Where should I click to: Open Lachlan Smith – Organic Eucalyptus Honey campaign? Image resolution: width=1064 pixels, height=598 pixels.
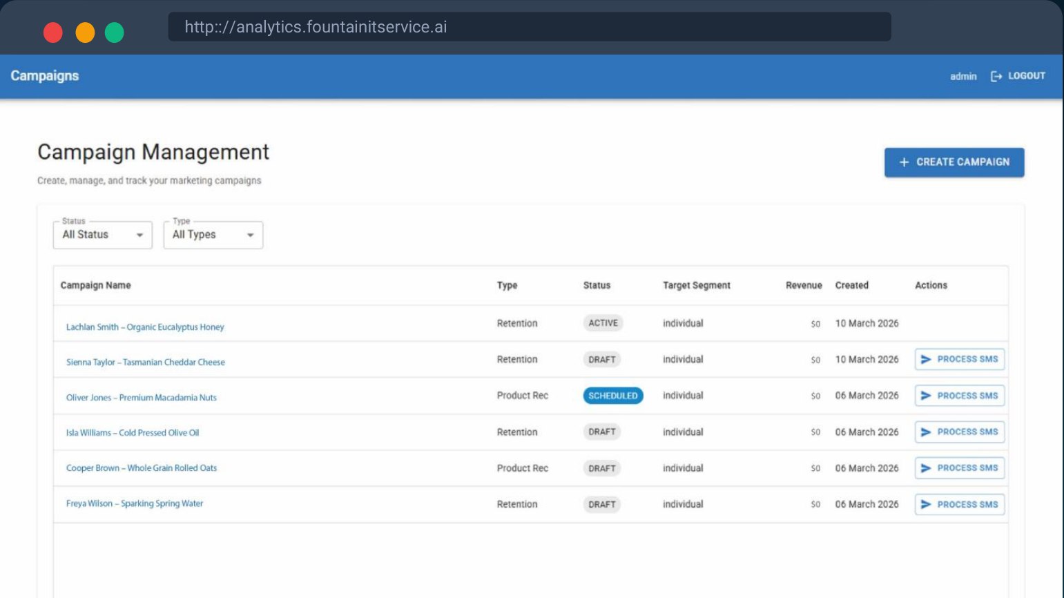[x=145, y=327]
